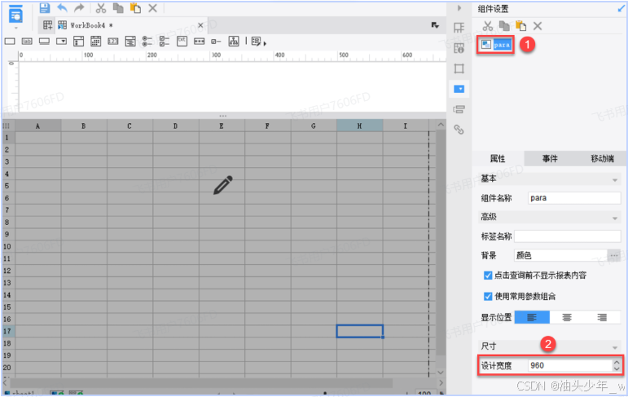
Task: Click the Delete X icon in main toolbar
Action: point(152,8)
